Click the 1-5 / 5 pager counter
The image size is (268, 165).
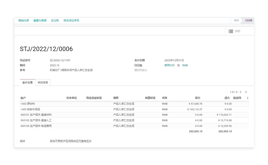[x=233, y=92]
